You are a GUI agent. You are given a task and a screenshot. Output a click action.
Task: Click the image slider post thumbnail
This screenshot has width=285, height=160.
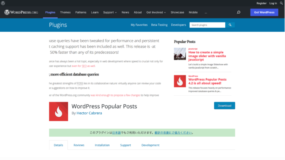pyautogui.click(x=180, y=54)
